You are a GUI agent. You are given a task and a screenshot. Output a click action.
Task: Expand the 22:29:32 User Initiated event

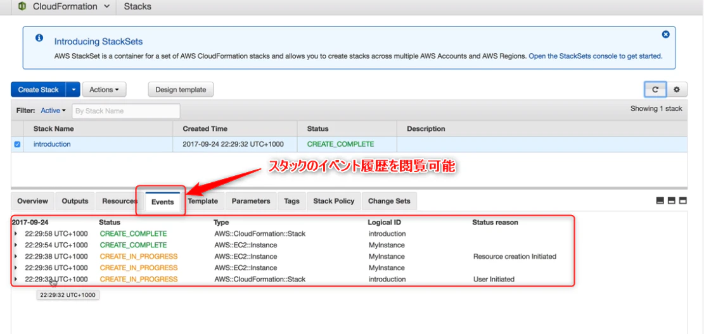tap(16, 280)
